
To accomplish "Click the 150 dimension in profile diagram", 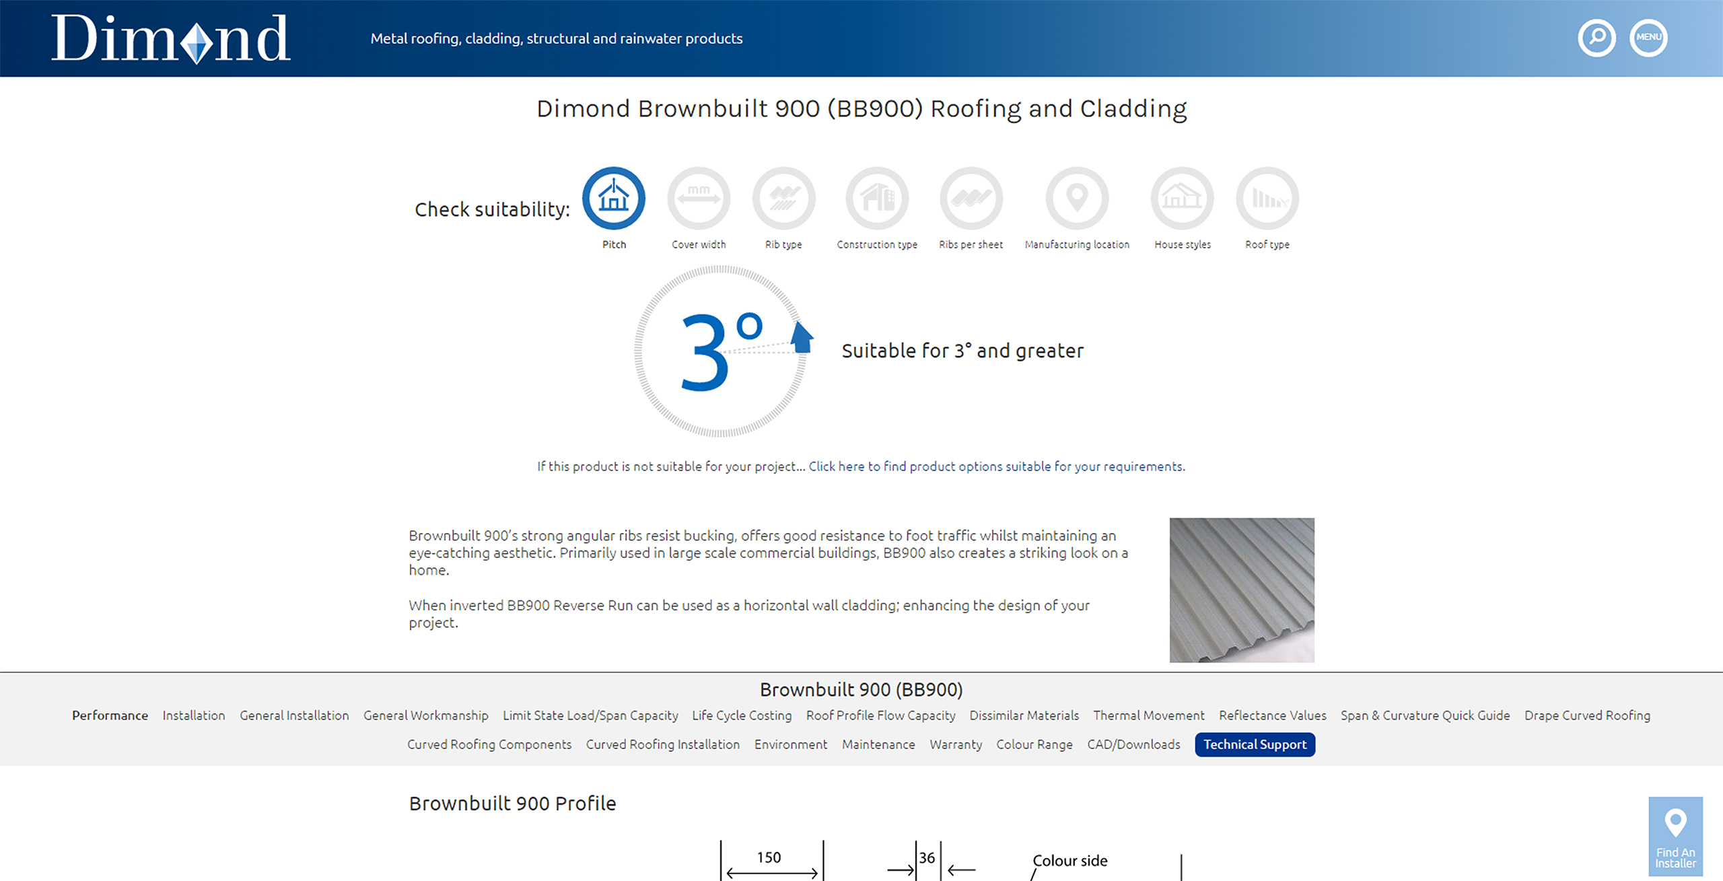I will pos(769,857).
